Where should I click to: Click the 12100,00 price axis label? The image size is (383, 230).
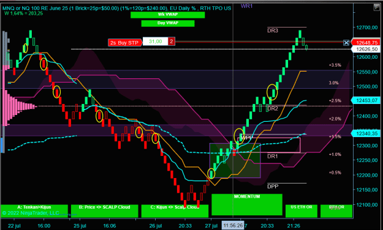click(367, 205)
